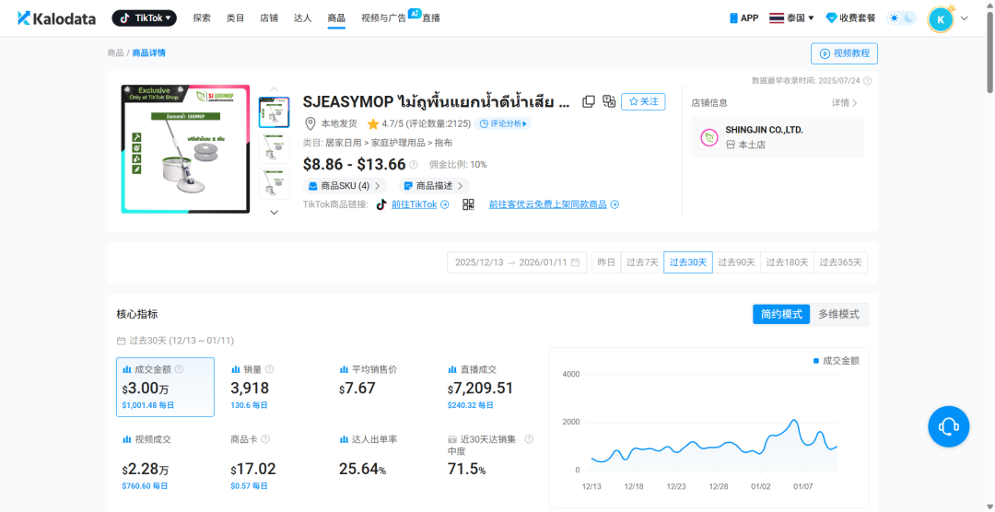Click the translate icon beside product title

(609, 101)
